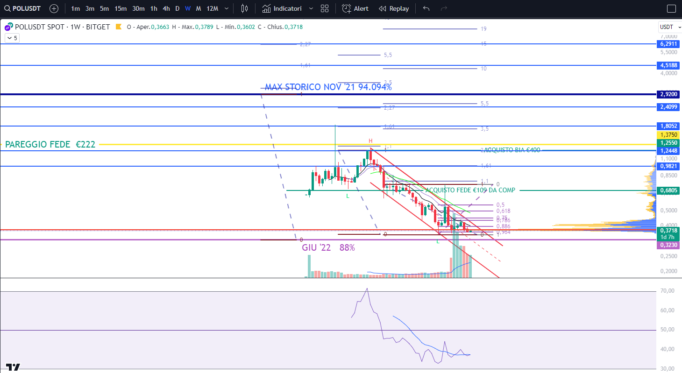Click the 0,9821 price label
The image size is (682, 373).
[668, 166]
